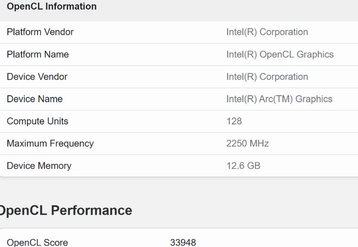Click the 128 compute units value
Image resolution: width=358 pixels, height=247 pixels.
pos(234,121)
